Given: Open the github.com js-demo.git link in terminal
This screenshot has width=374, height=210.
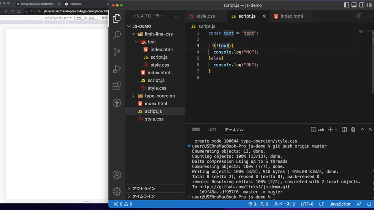Looking at the screenshot, I should pos(245,187).
